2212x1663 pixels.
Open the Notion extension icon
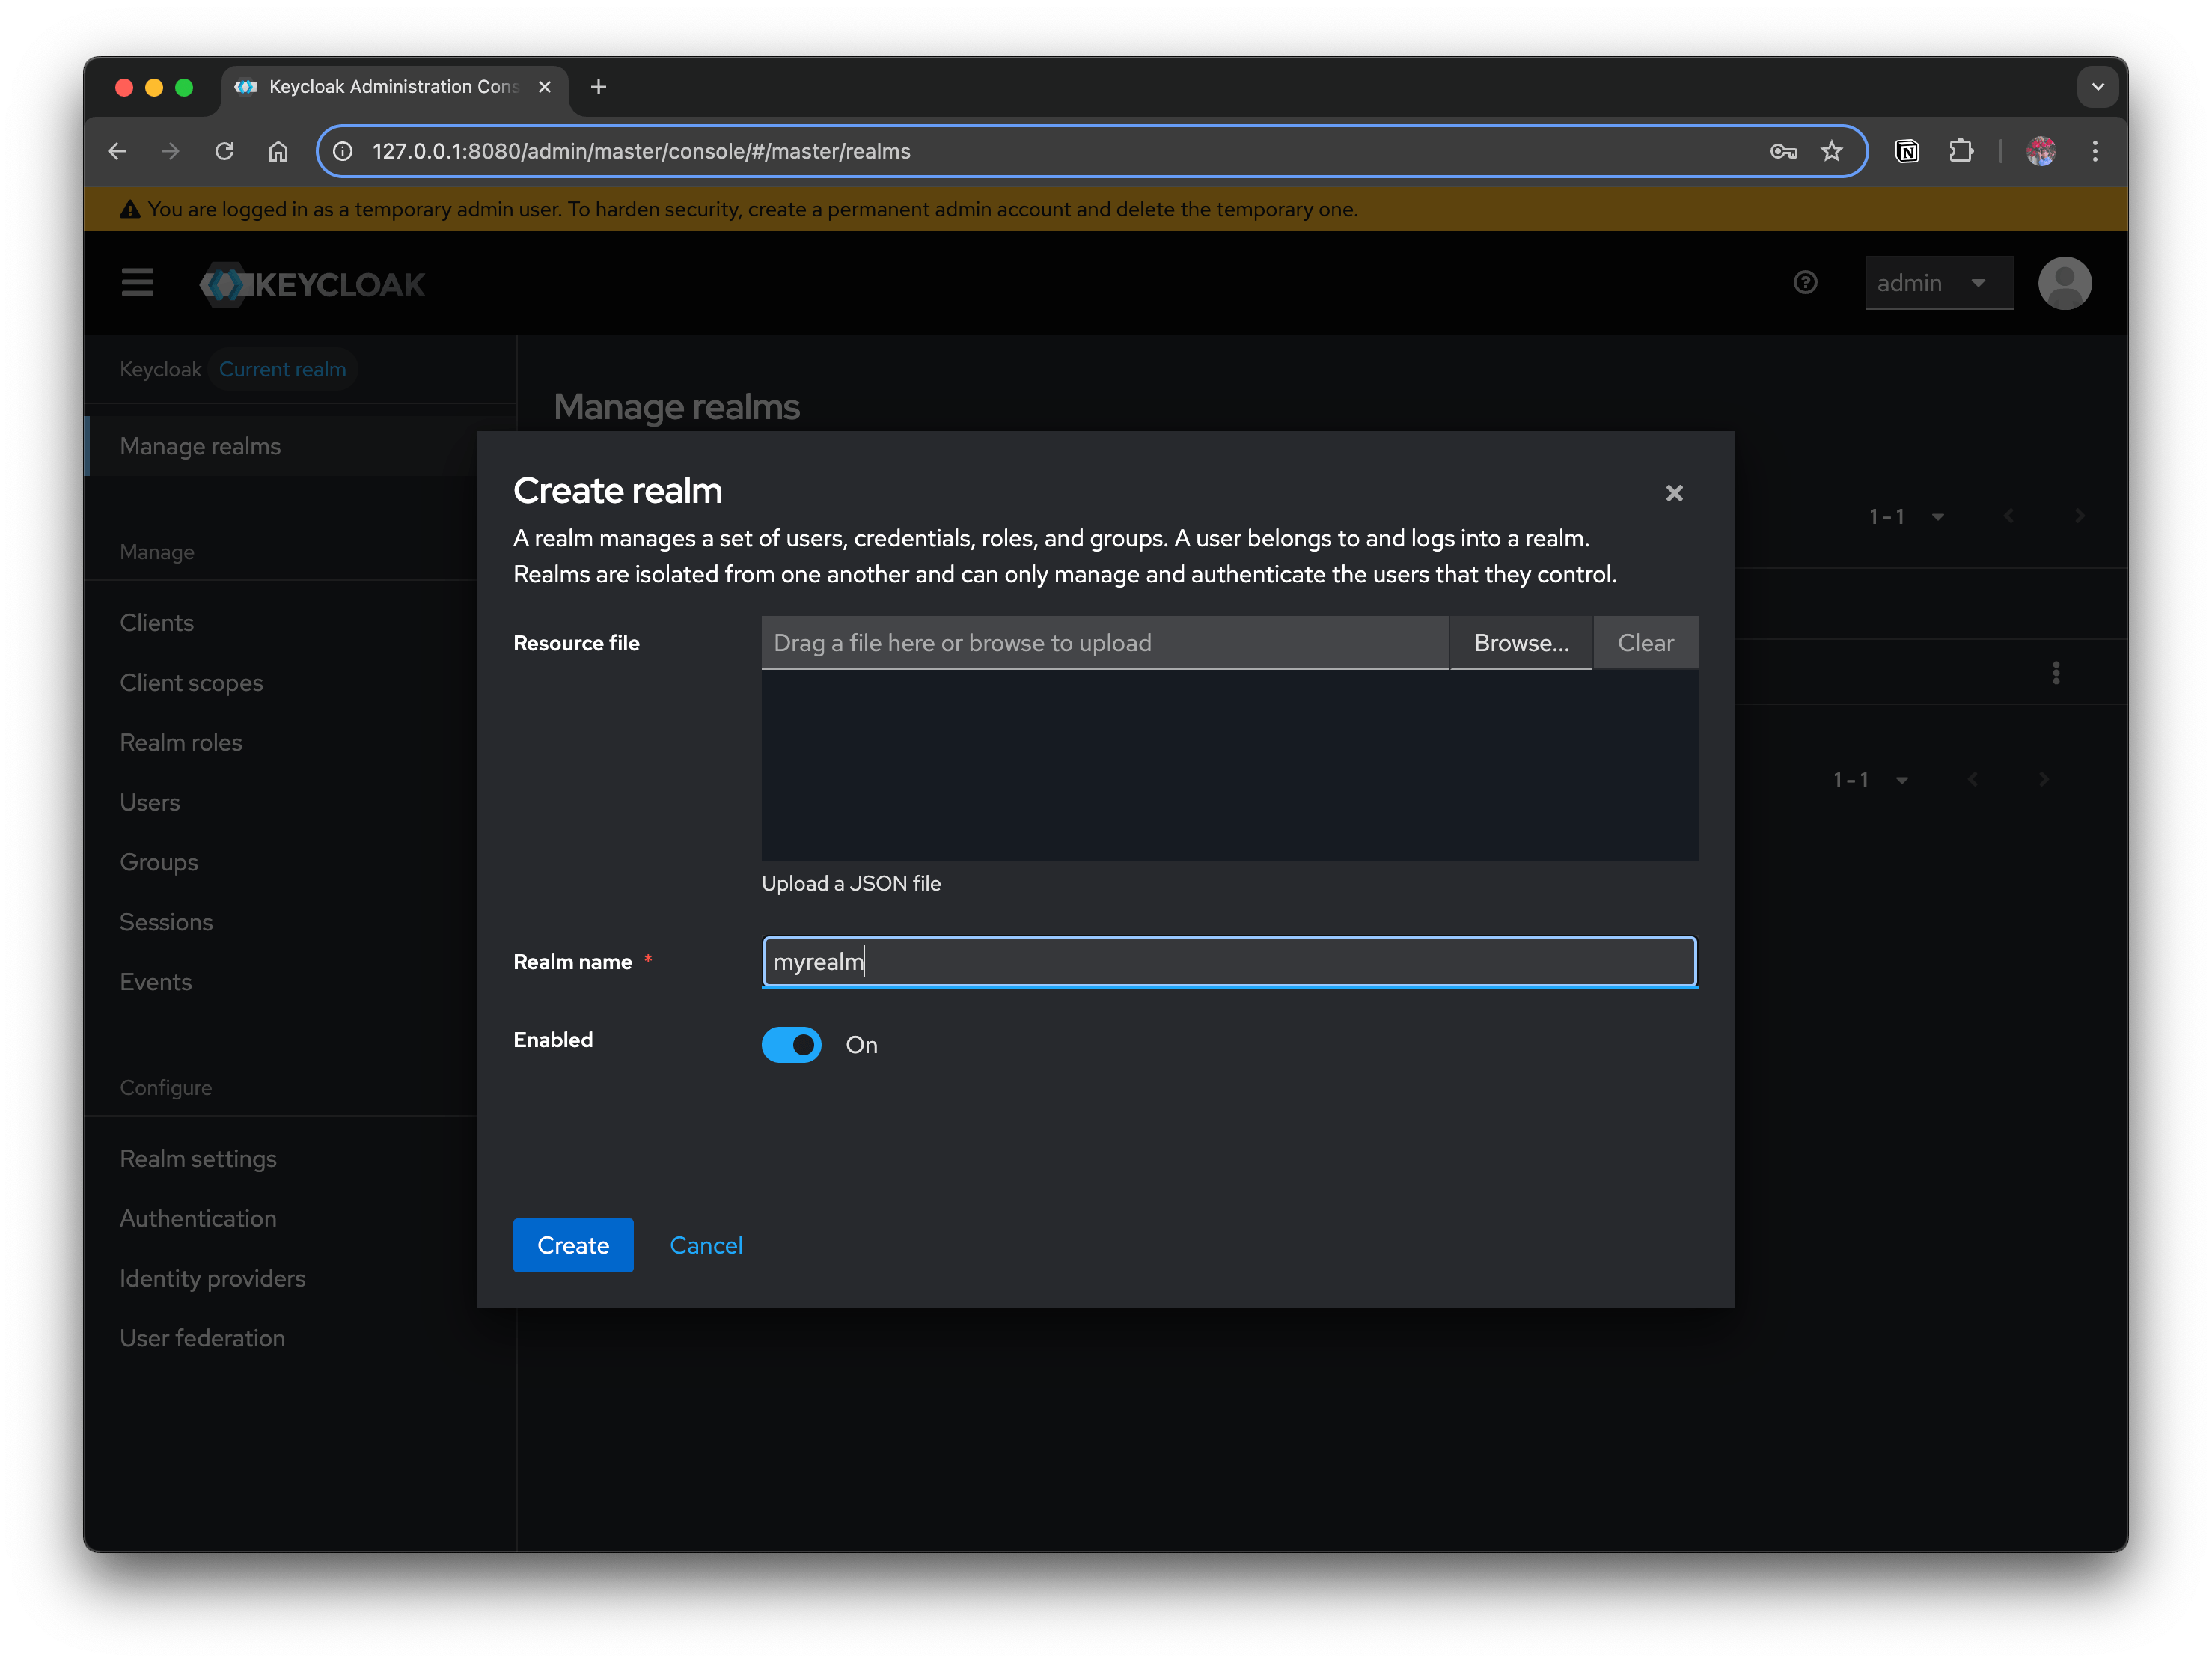point(1906,151)
